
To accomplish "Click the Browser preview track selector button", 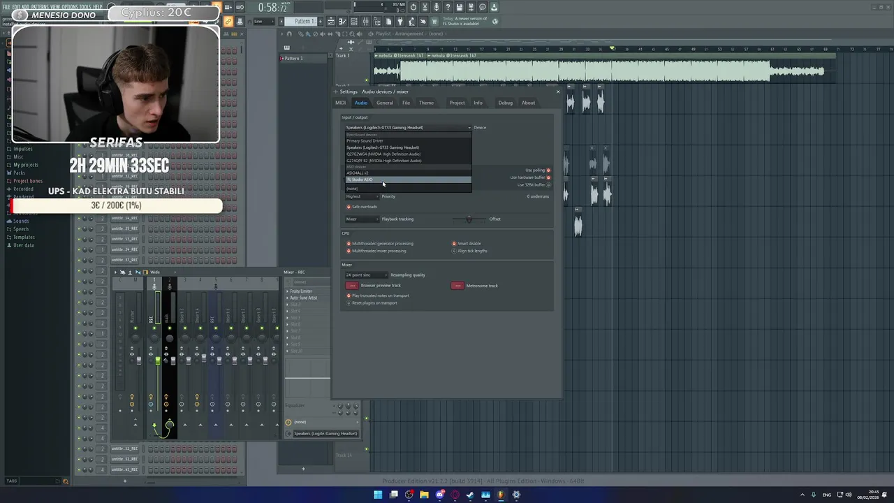I will 352,286.
